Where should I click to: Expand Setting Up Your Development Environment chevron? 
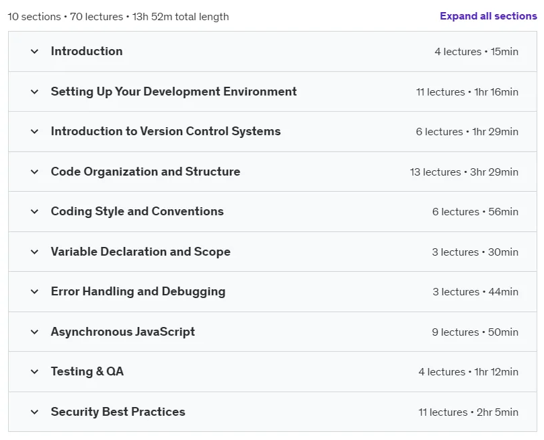coord(34,92)
